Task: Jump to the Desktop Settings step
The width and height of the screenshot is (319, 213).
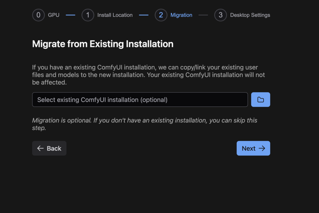Action: click(250, 15)
